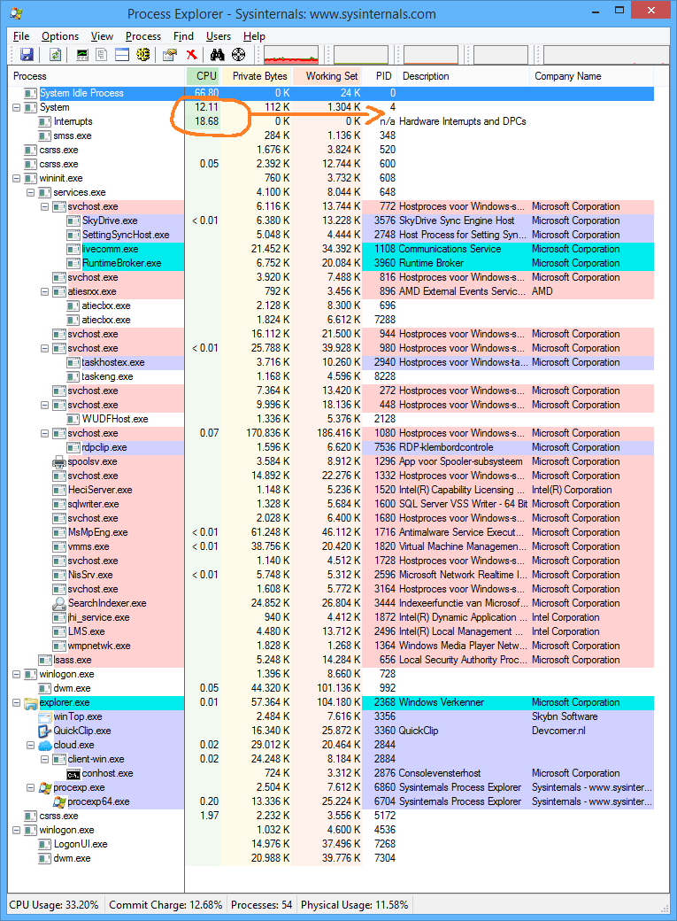Select the System Idle Process row
The height and width of the screenshot is (921, 677).
331,93
